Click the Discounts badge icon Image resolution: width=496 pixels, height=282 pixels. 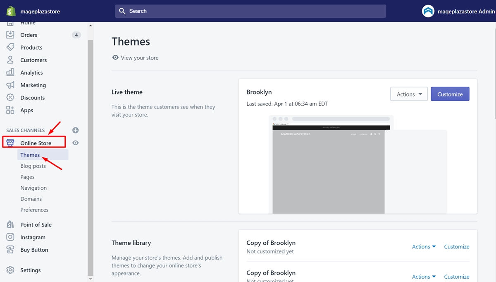pyautogui.click(x=10, y=98)
